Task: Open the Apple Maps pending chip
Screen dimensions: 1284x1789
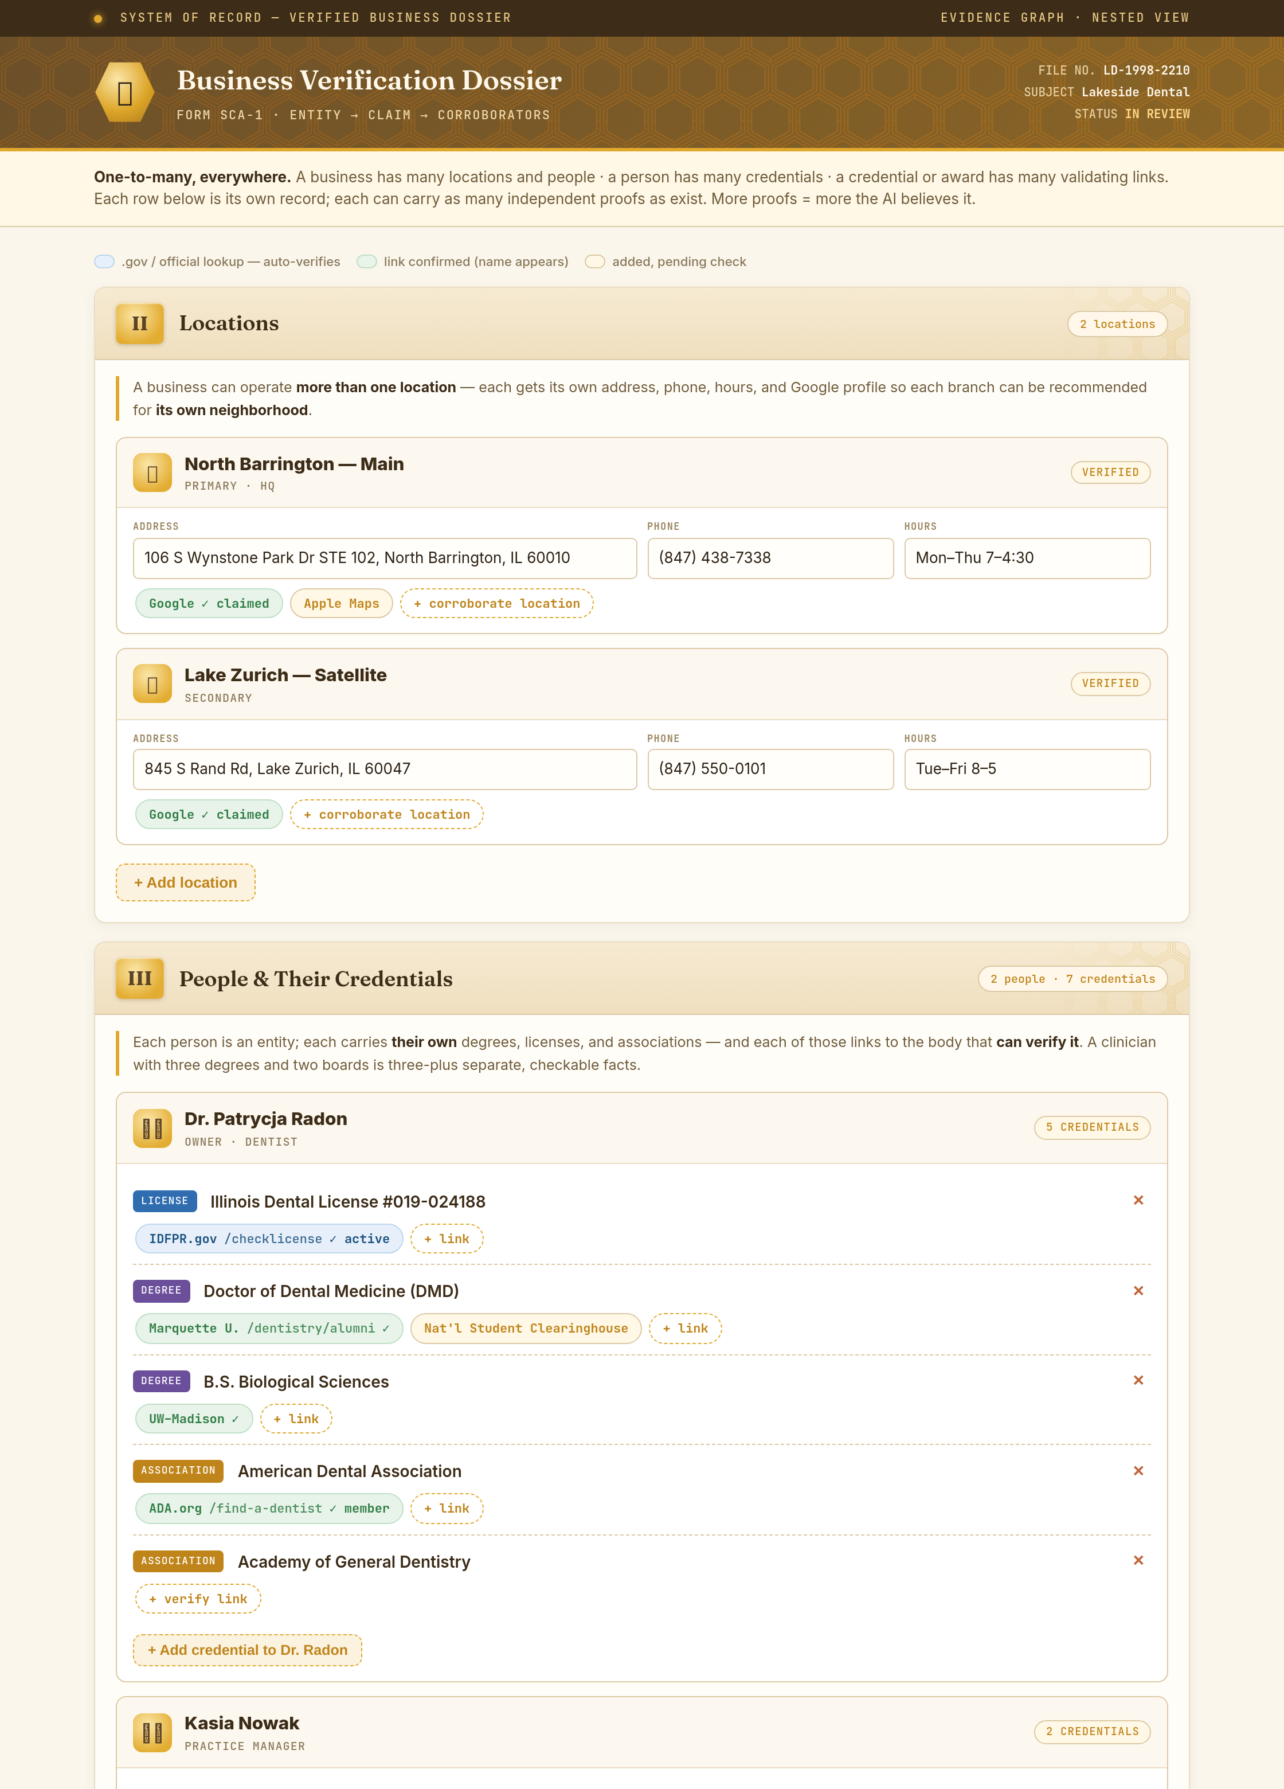Action: click(x=342, y=603)
